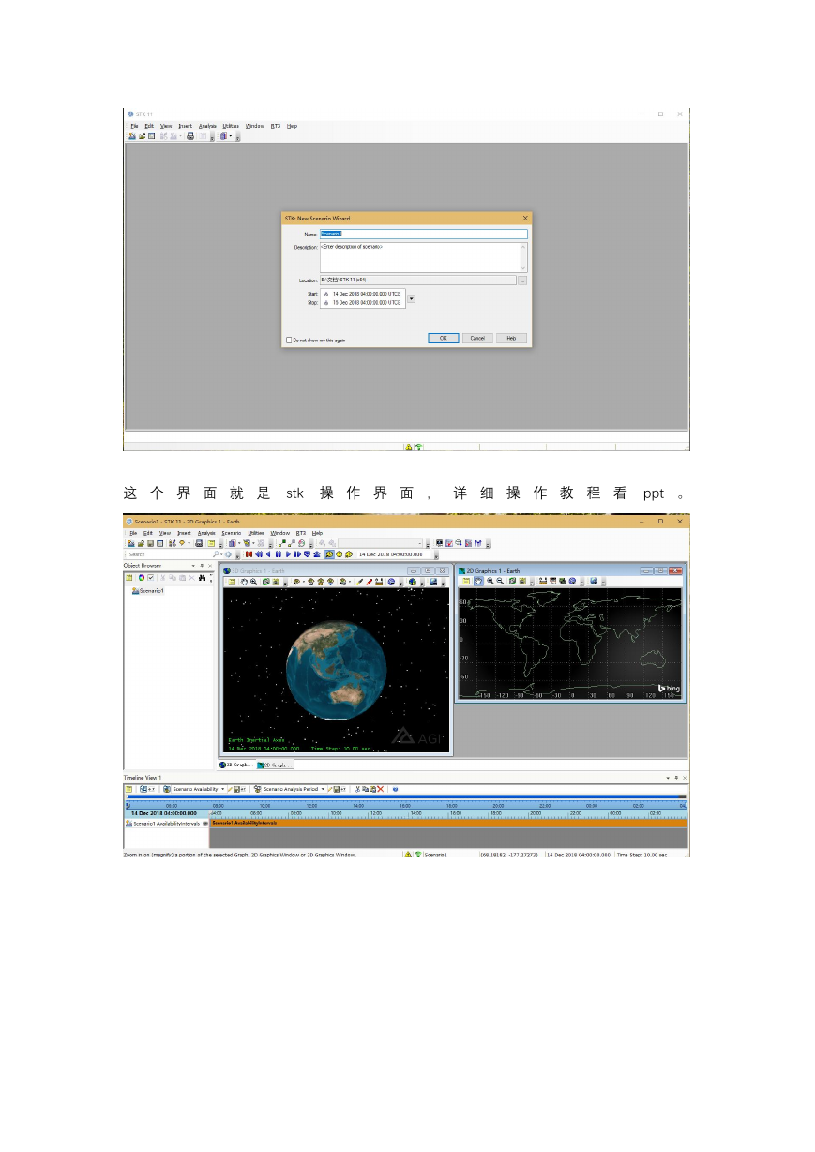Click the Description text box in wizard
The image size is (815, 1152).
coord(424,257)
